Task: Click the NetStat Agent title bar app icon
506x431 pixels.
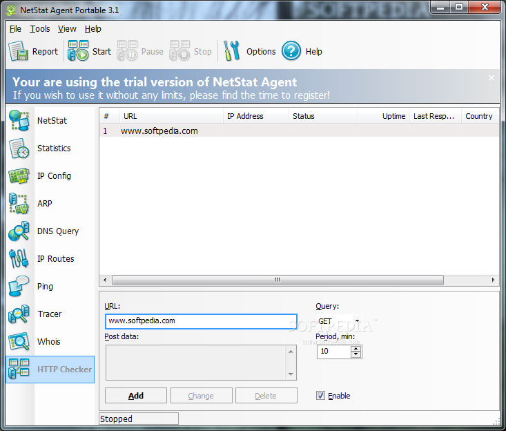Action: [11, 10]
